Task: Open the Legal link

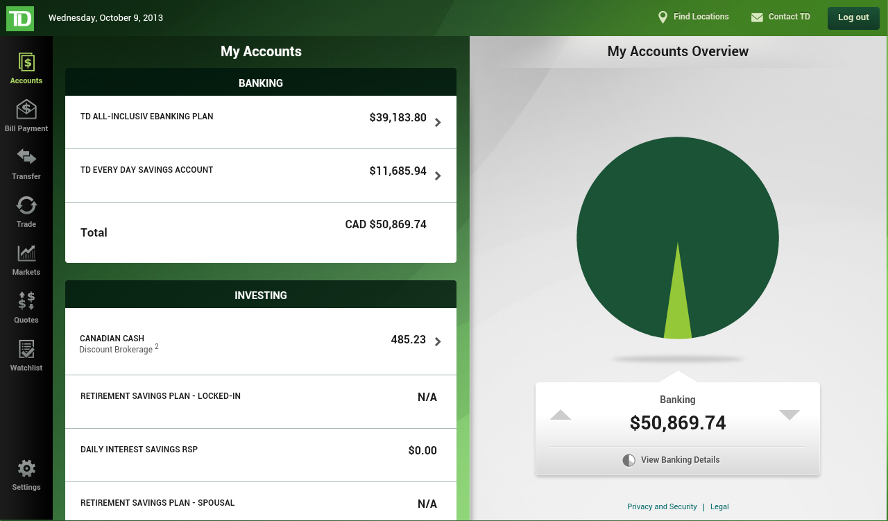Action: click(x=719, y=506)
